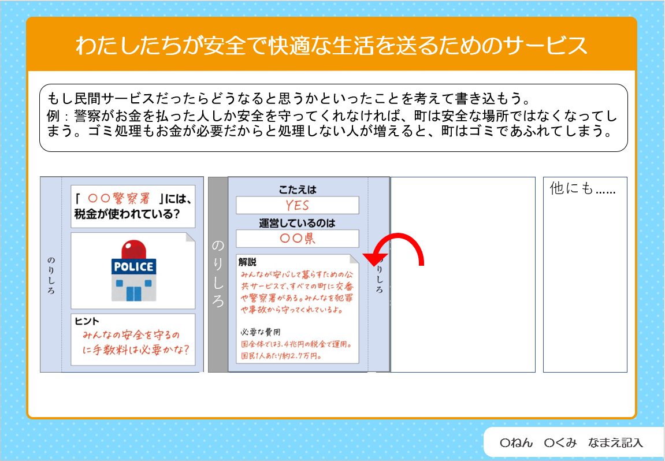Click the ○○県 operator box
The width and height of the screenshot is (665, 461).
[298, 239]
